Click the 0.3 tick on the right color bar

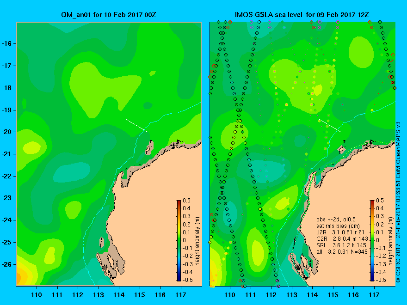[x=380, y=216]
